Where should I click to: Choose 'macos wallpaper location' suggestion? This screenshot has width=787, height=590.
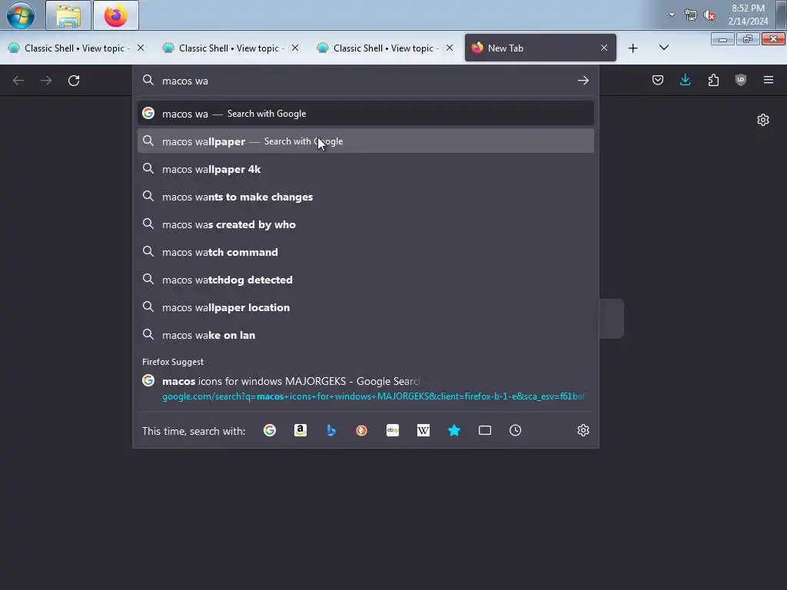coord(365,307)
